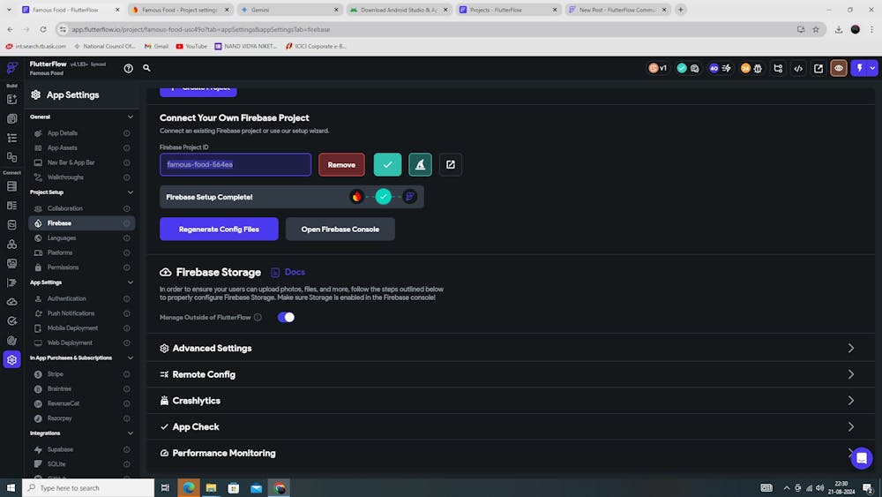Expand Crashlytics panel
This screenshot has height=497, width=882.
coord(510,401)
